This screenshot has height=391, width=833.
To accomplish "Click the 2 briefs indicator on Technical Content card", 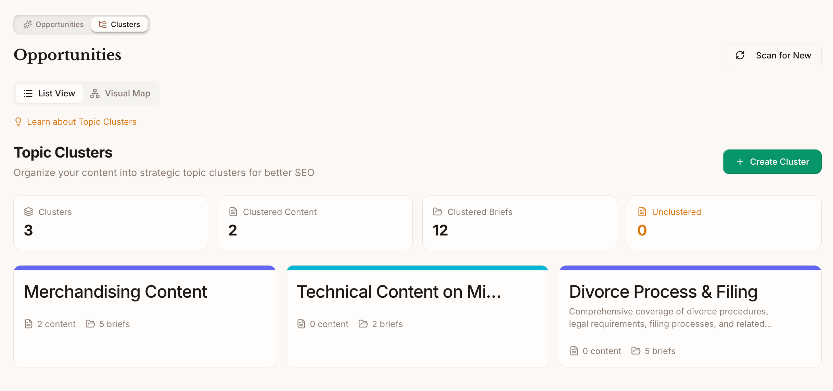I will click(381, 324).
